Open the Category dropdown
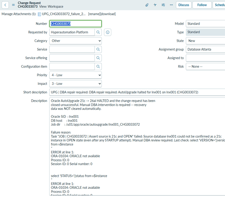This screenshot has height=198, width=225. click(76, 41)
